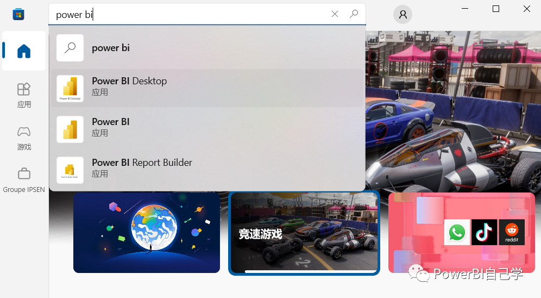Open the 竞速游戏 racing games card
This screenshot has height=298, width=541.
[x=304, y=232]
